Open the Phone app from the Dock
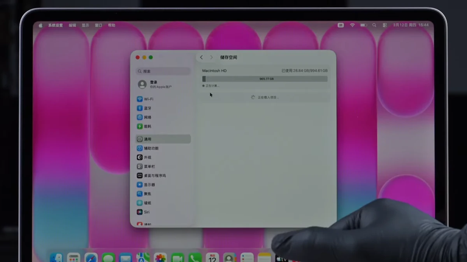Image resolution: width=467 pixels, height=262 pixels. (195, 258)
